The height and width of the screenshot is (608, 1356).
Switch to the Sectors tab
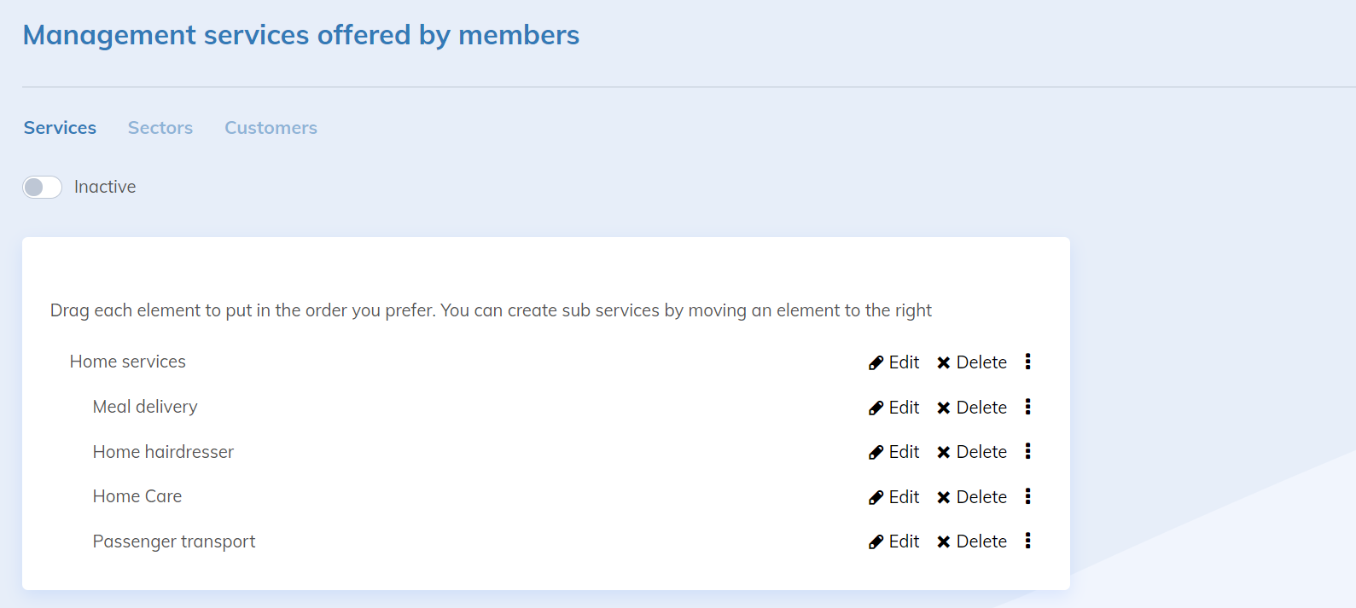[160, 128]
